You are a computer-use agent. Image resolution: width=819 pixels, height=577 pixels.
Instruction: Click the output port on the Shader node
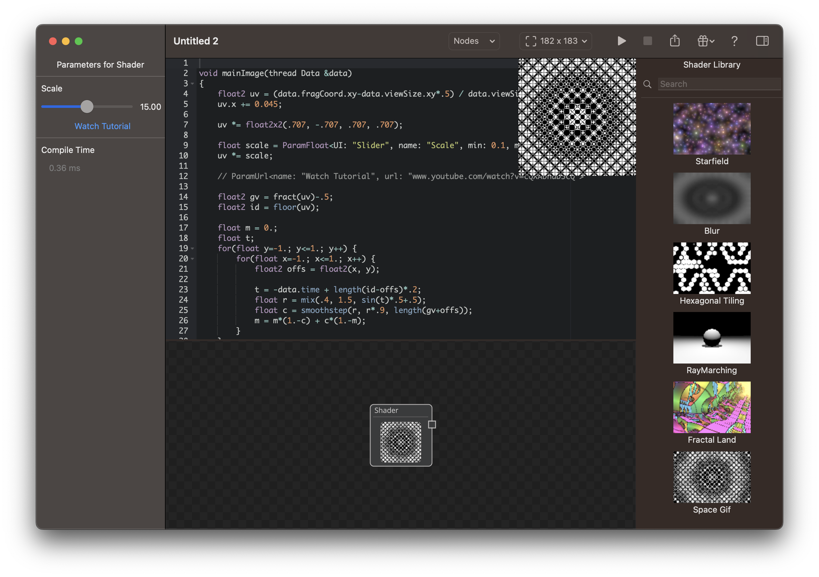432,424
